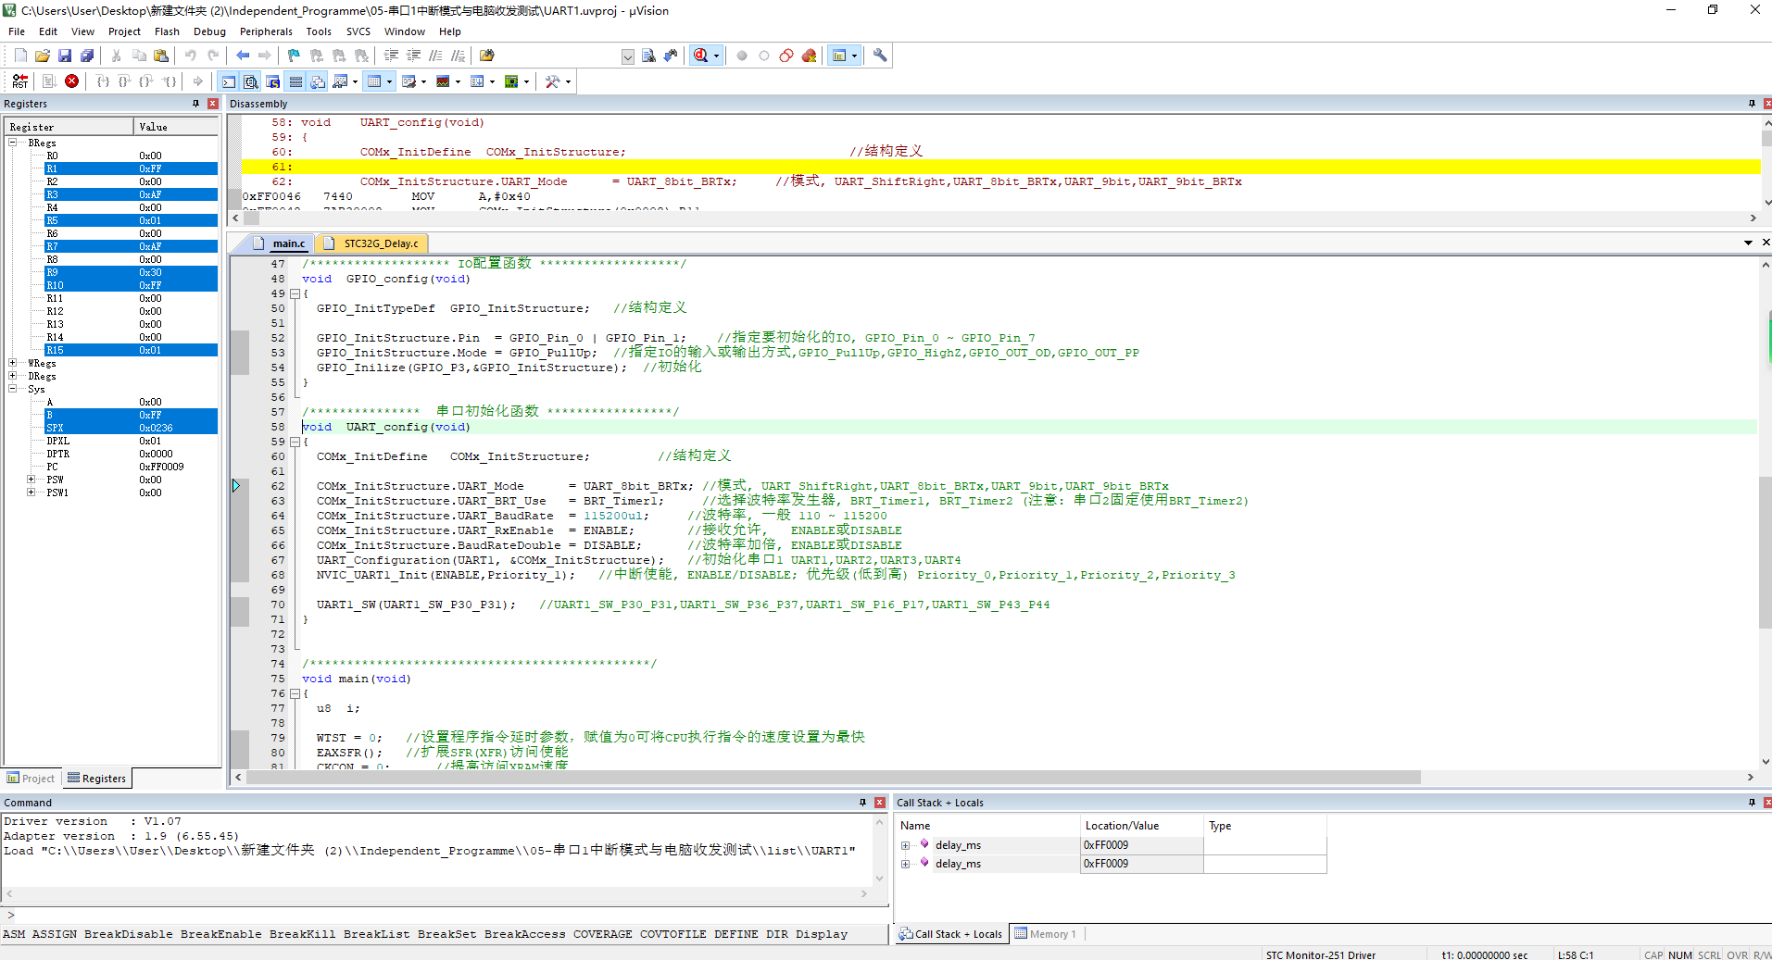Insert a breakpoint with the red circle icon
Image resolution: width=1772 pixels, height=960 pixels.
coord(742,56)
